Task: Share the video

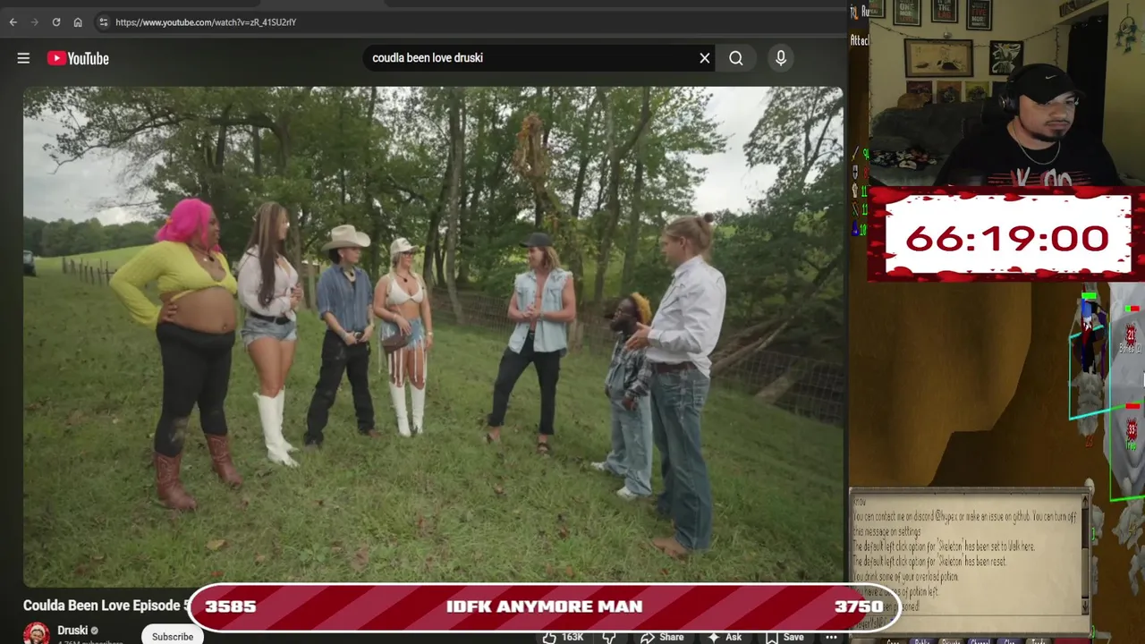Action: click(x=662, y=637)
